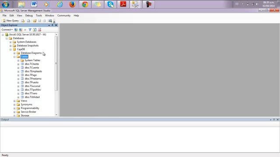Select the Programmability folder

(x=30, y=108)
